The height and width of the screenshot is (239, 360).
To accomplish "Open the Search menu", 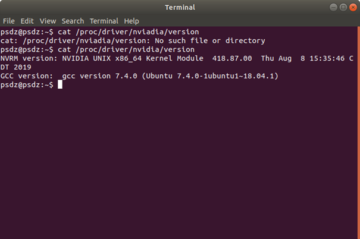I will click(73, 21).
